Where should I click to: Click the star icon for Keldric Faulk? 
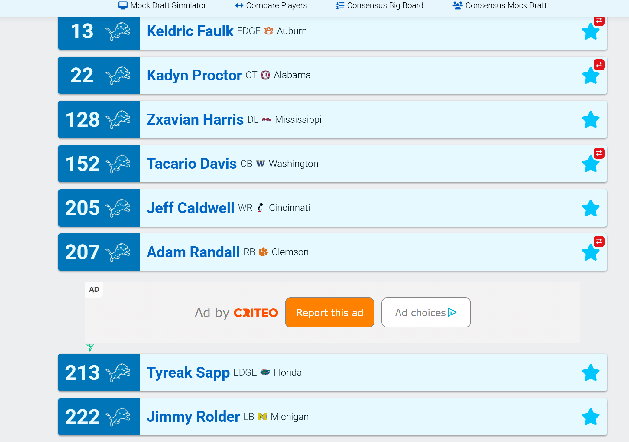(590, 32)
